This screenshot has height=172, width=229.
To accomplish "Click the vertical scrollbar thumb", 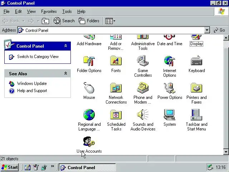I will coord(226,98).
